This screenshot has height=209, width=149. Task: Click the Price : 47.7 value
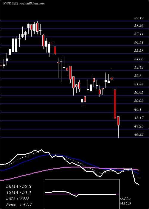[18, 205]
